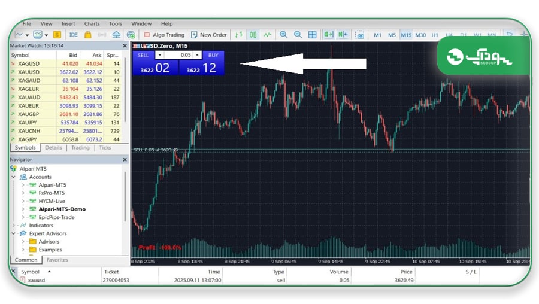Switch chart to bar chart type

click(238, 34)
